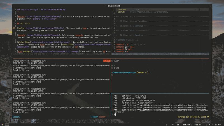Click the '$ clear' command line
224x126 pixels.
(x=115, y=61)
